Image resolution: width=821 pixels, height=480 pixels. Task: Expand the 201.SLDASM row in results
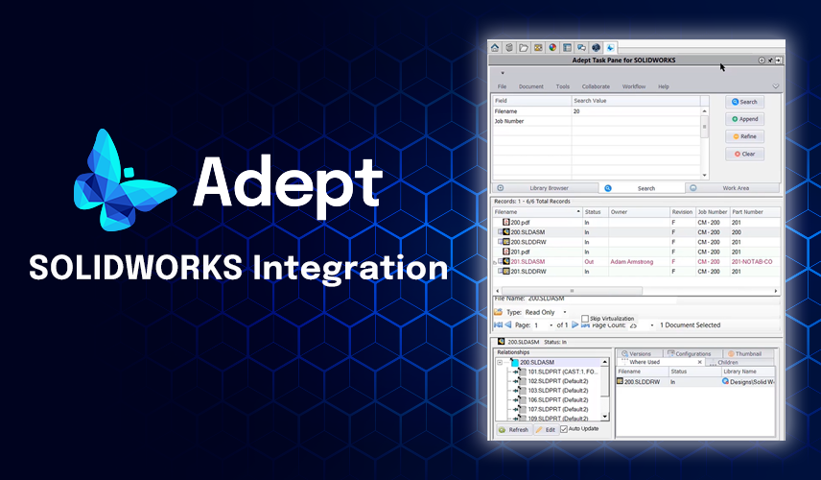[500, 261]
